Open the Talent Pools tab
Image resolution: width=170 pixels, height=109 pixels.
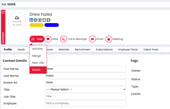coord(150,50)
